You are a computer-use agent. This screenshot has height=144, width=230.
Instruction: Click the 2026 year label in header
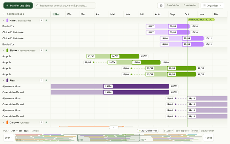point(56,14)
